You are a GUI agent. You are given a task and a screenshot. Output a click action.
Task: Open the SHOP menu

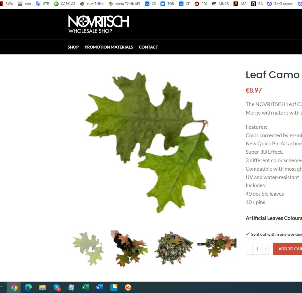(73, 47)
